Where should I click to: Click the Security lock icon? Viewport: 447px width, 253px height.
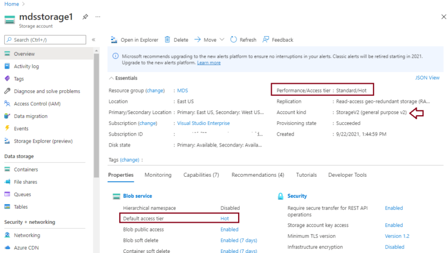[x=281, y=196]
